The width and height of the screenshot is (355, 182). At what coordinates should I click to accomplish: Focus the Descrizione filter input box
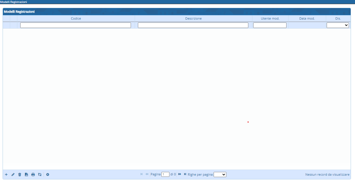pos(193,25)
